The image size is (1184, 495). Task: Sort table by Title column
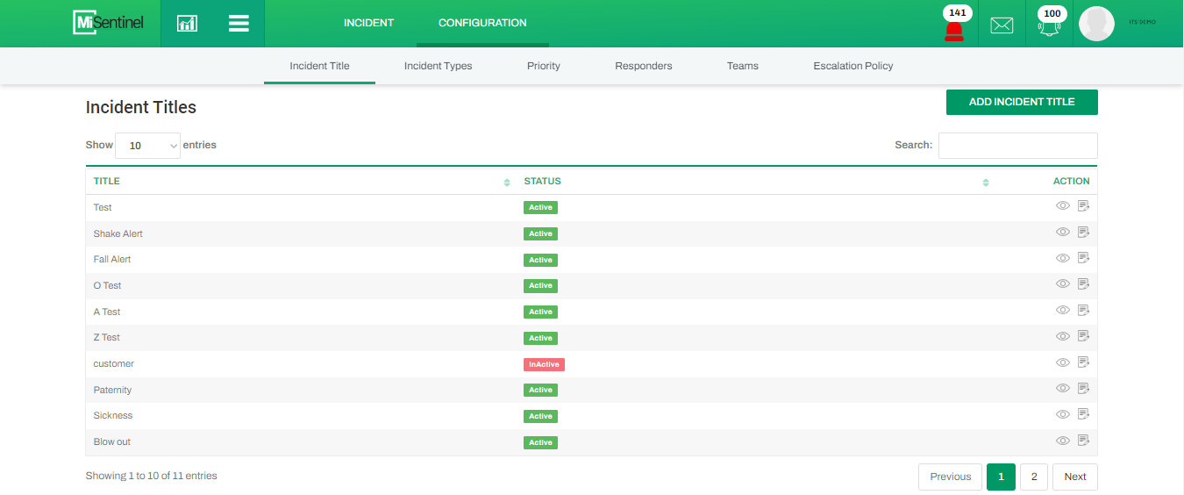tap(507, 183)
